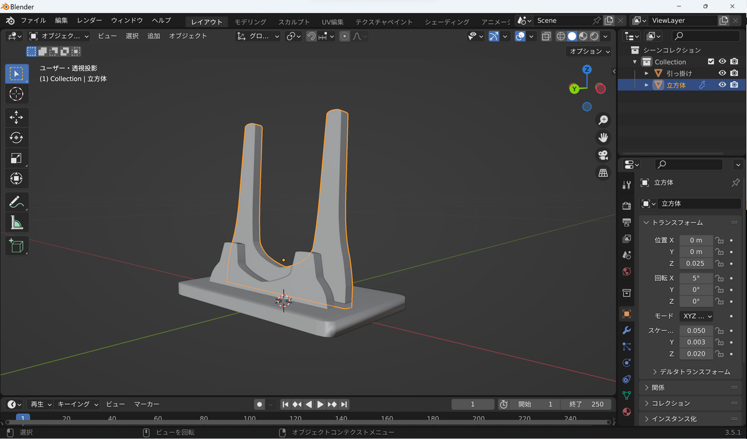The width and height of the screenshot is (747, 439).
Task: Open the 編集 menu
Action: coord(61,21)
